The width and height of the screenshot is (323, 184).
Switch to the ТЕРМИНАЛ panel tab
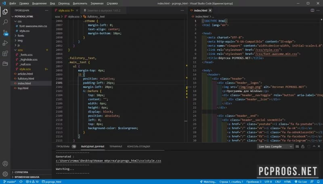[115, 146]
